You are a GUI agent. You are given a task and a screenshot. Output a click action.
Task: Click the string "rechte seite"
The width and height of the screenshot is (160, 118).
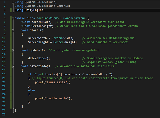click(x=57, y=98)
